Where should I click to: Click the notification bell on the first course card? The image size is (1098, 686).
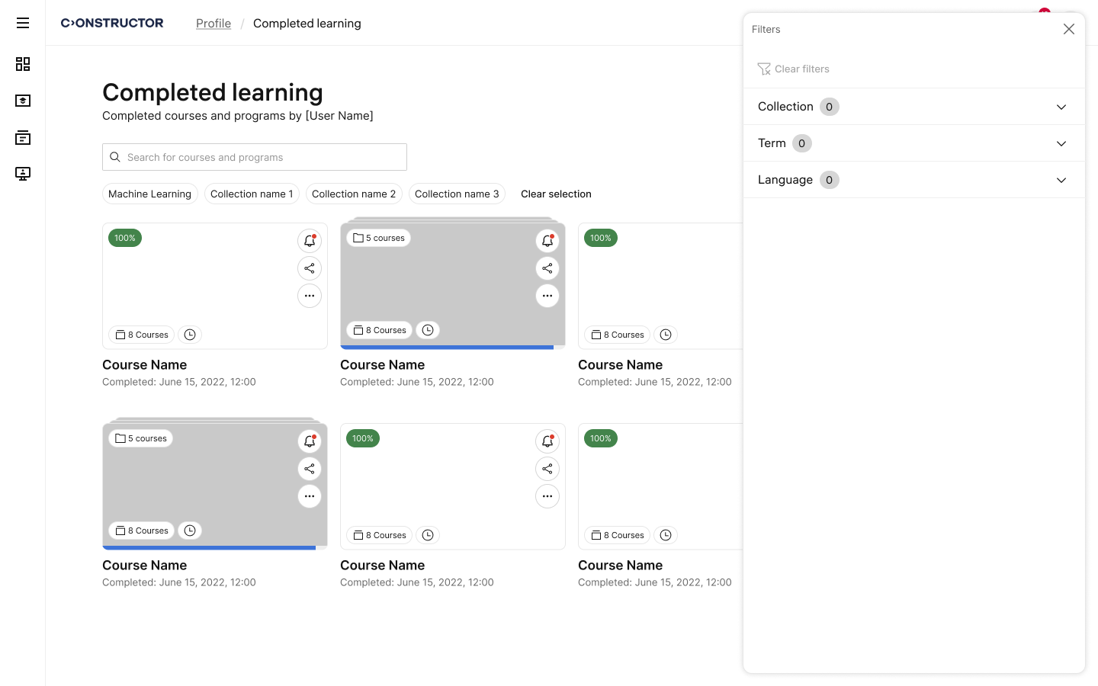pos(310,240)
